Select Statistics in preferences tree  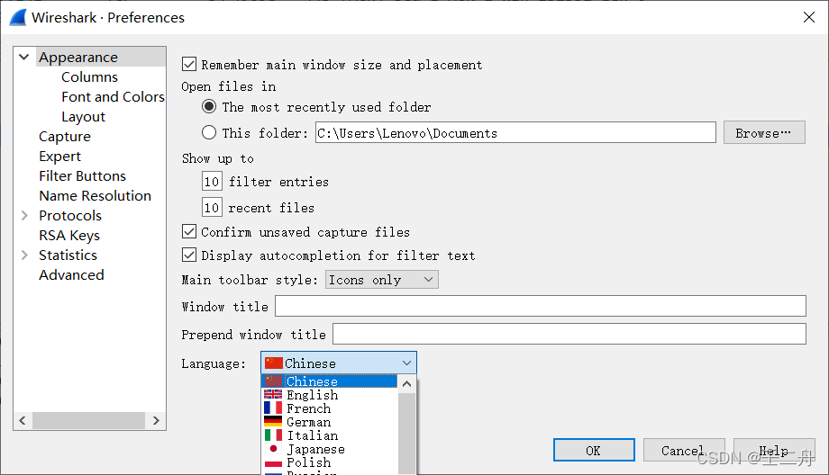[68, 255]
